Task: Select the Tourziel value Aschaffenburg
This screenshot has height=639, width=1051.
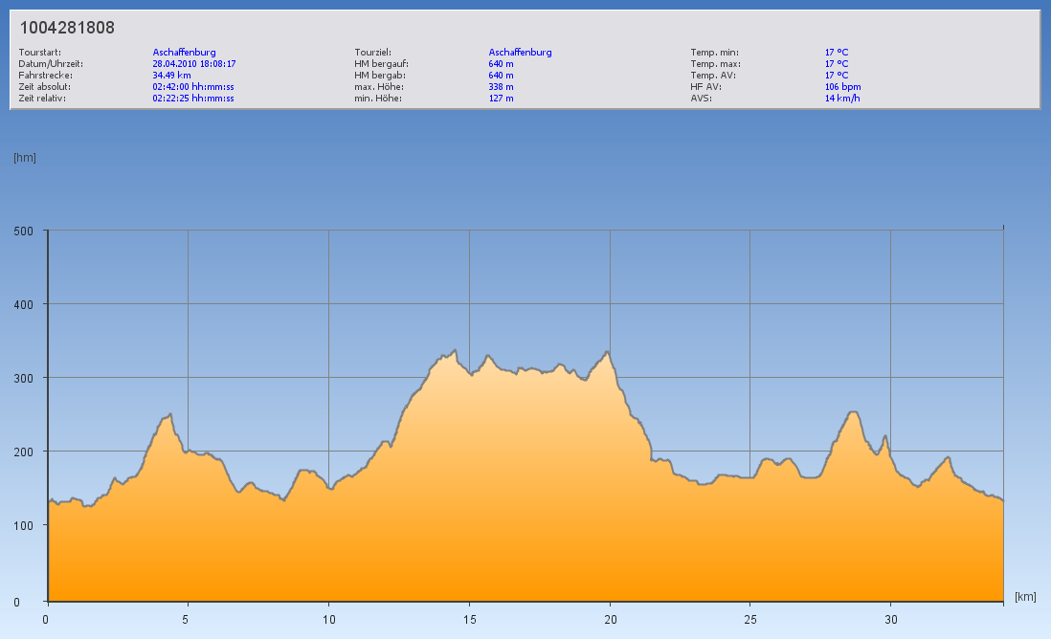Action: (x=520, y=52)
